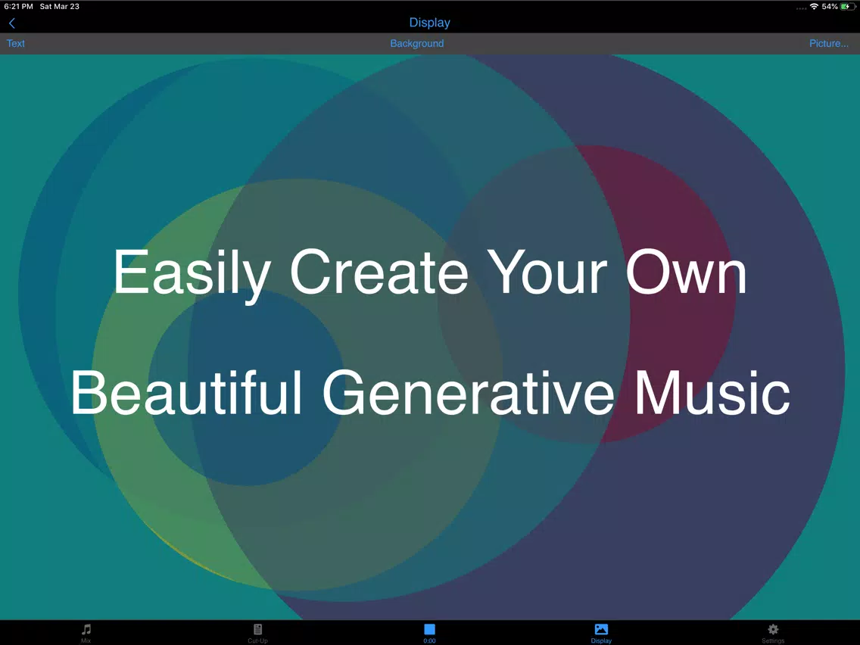Tap the Display title in header
The height and width of the screenshot is (645, 860).
(x=429, y=23)
